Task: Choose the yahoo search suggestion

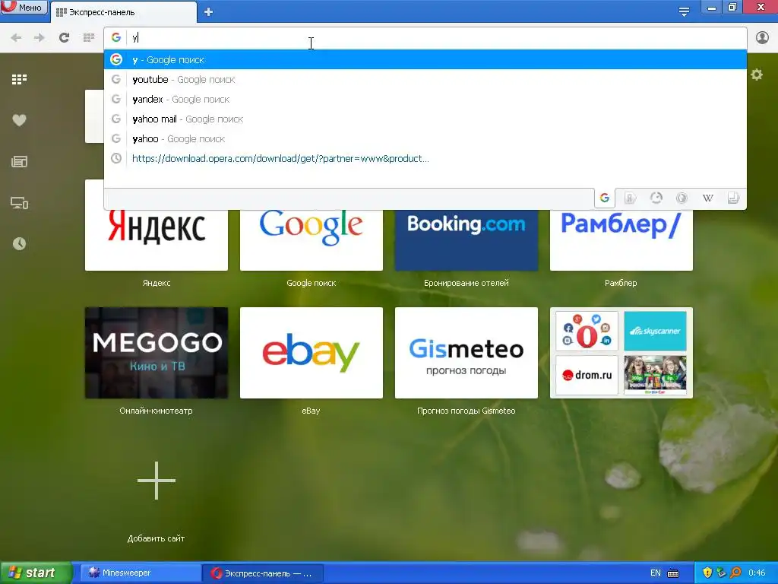Action: tap(425, 139)
